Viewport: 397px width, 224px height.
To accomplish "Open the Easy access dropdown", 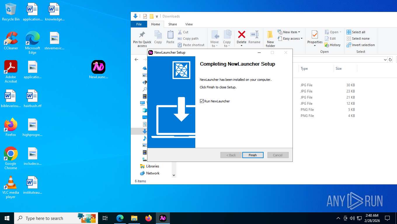I will click(290, 38).
